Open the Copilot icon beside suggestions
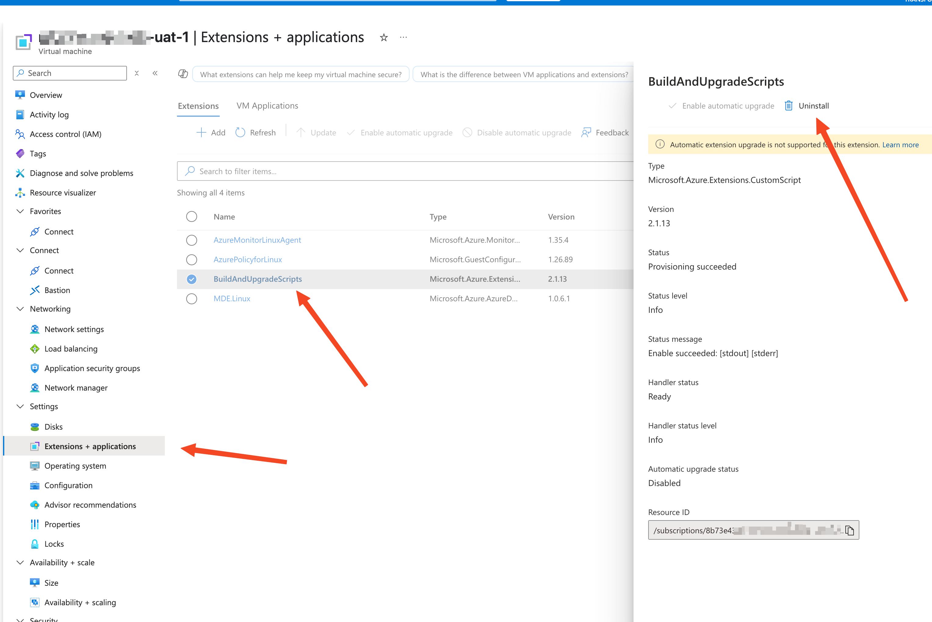 183,74
